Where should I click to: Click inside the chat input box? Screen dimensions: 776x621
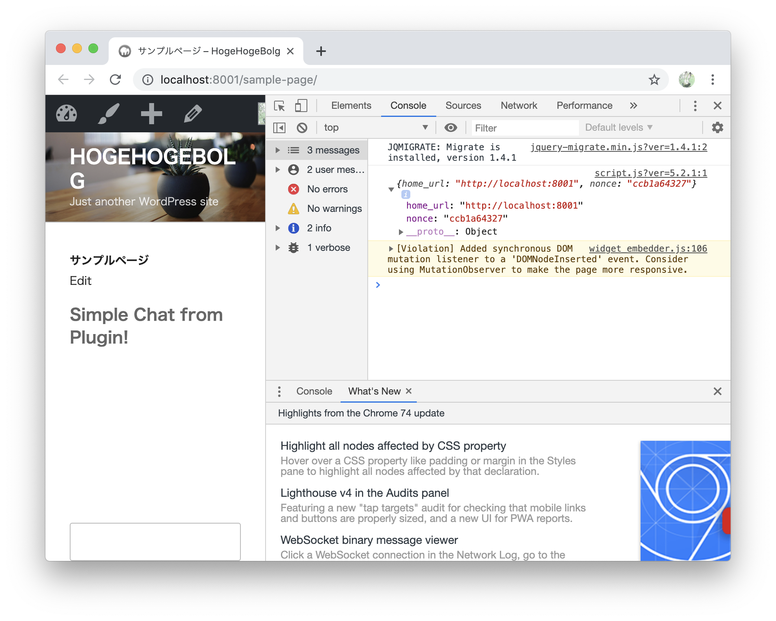coord(155,542)
